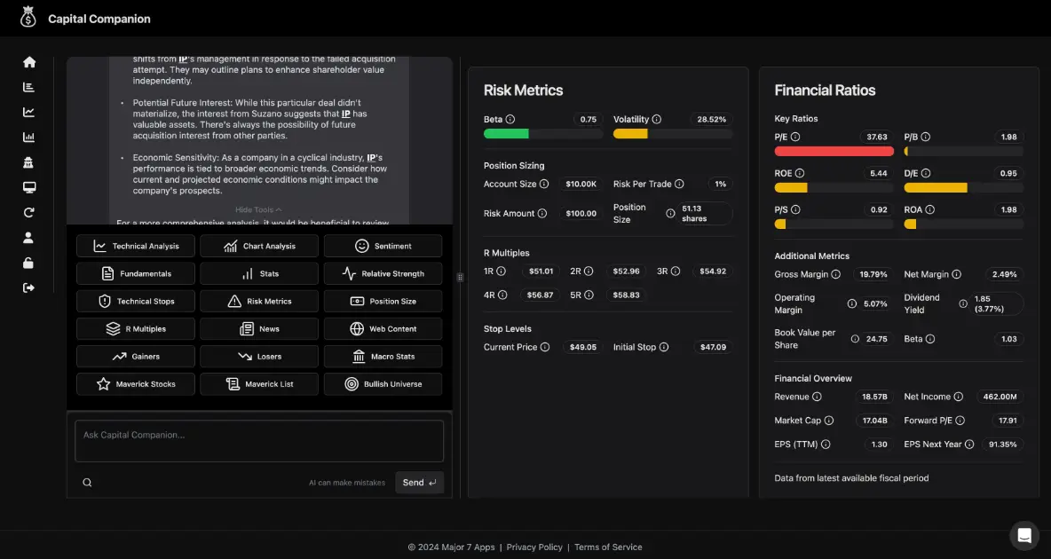Select the bar chart sidebar icon
The height and width of the screenshot is (559, 1051).
[29, 138]
